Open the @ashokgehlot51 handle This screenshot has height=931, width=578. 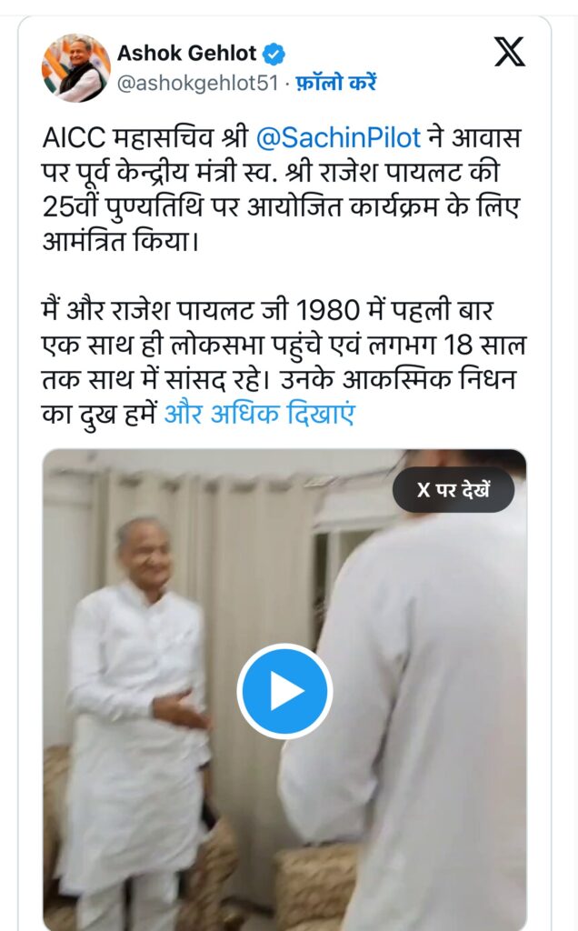(197, 83)
